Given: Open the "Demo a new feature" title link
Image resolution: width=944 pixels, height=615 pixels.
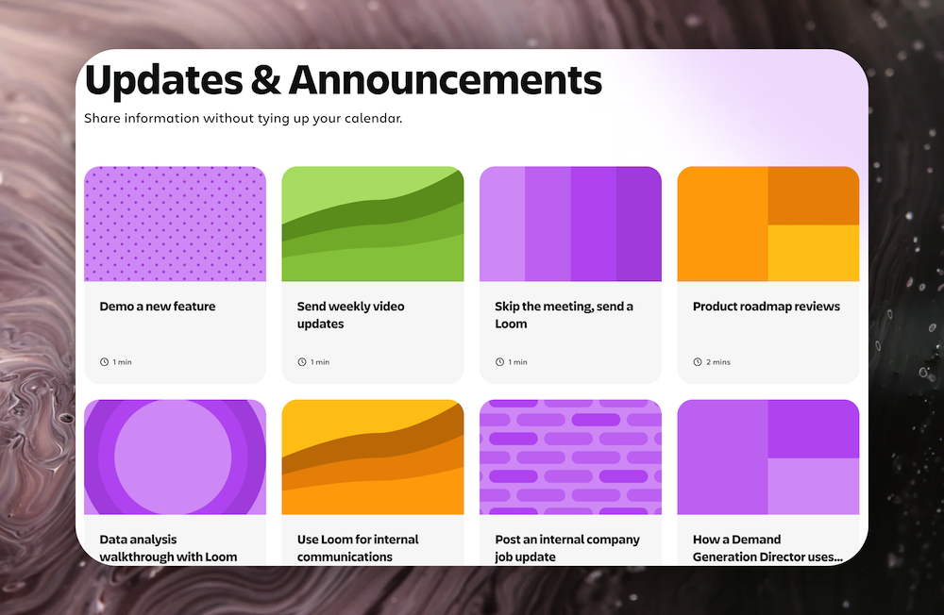Looking at the screenshot, I should pos(158,307).
